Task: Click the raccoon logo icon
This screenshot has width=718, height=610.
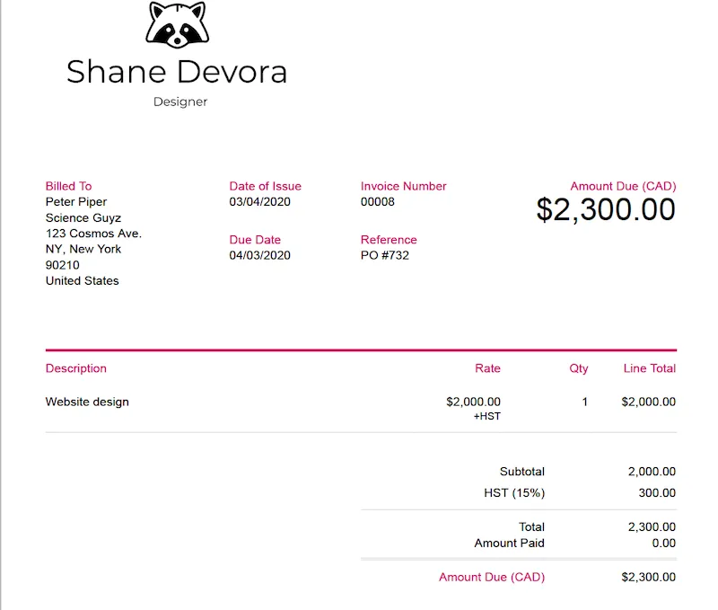Action: tap(177, 25)
